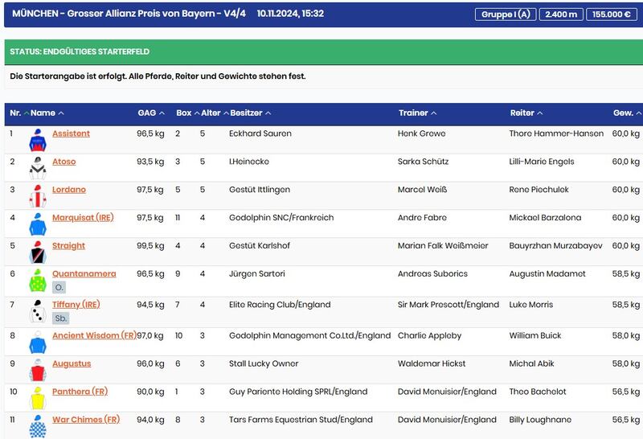
Task: Select owner Tars Farms Equestrian Stud/England
Action: coord(301,420)
